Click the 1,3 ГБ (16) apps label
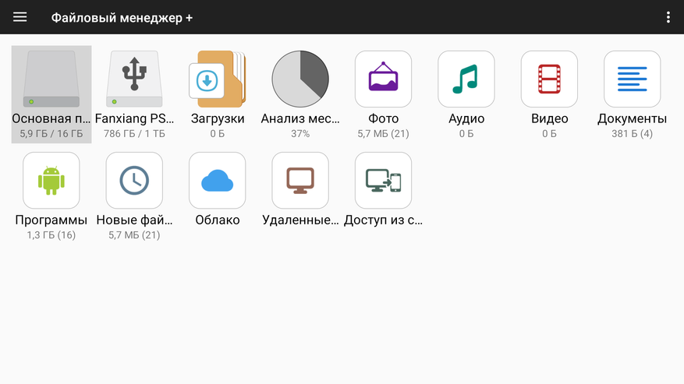The width and height of the screenshot is (684, 384). pyautogui.click(x=51, y=235)
